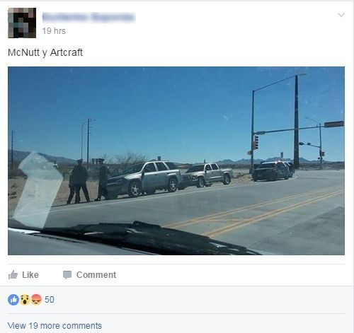Select the McNutt y Artcraft caption text

[45, 52]
